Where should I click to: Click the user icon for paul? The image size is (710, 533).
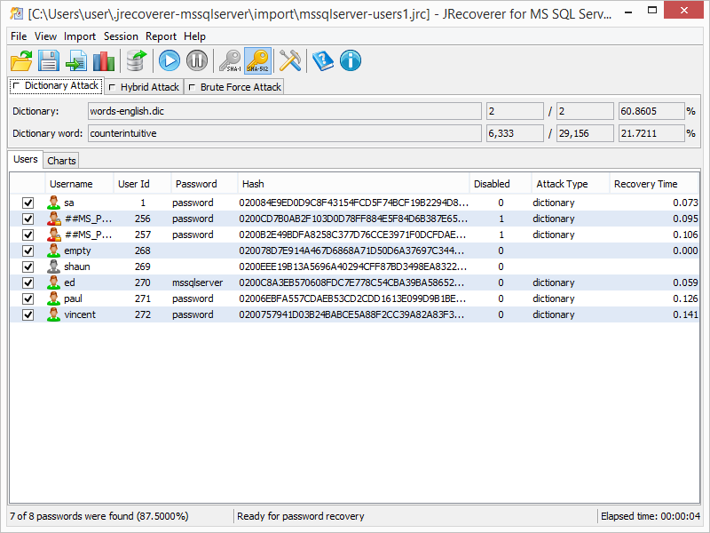pos(54,298)
